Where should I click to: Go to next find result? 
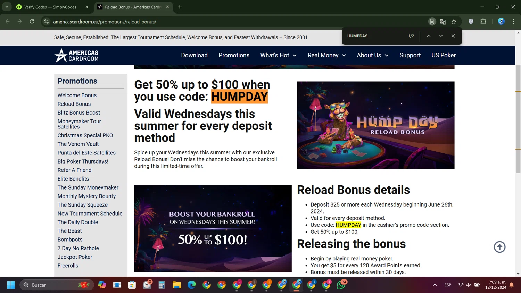click(441, 36)
